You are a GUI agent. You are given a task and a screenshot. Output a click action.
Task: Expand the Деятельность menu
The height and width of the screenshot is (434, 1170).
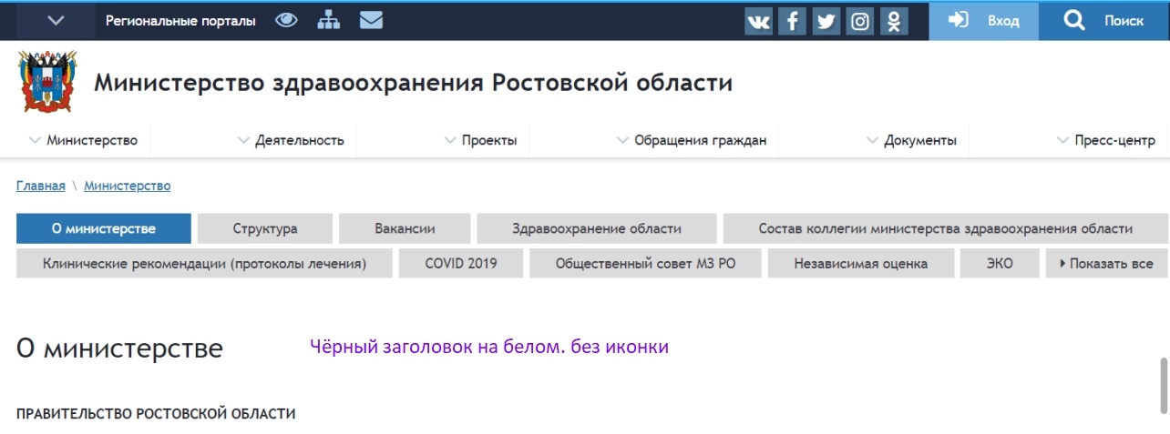tap(291, 140)
